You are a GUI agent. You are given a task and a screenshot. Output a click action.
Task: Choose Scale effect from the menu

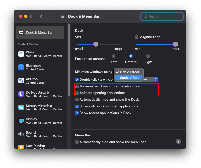click(129, 78)
